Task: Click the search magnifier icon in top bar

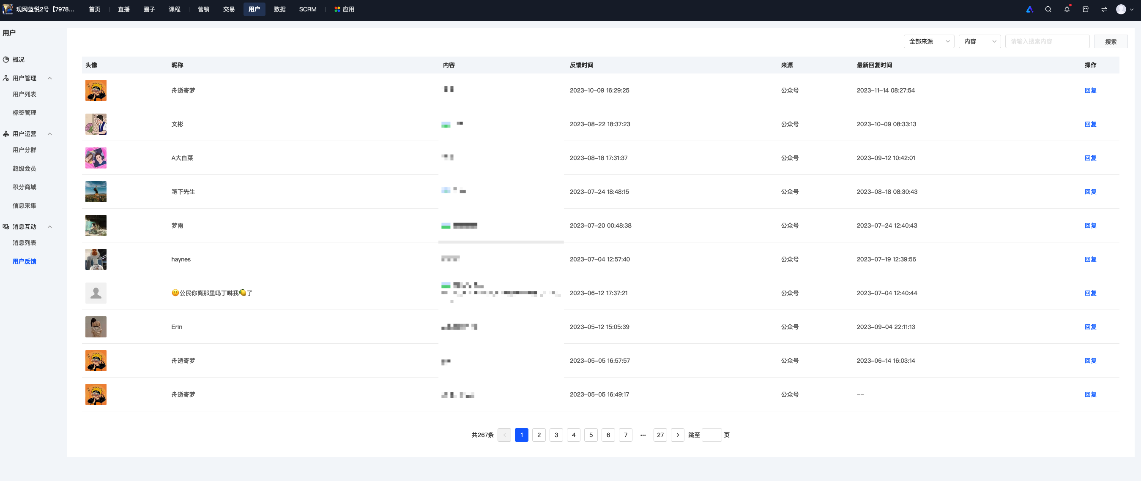Action: pos(1048,9)
